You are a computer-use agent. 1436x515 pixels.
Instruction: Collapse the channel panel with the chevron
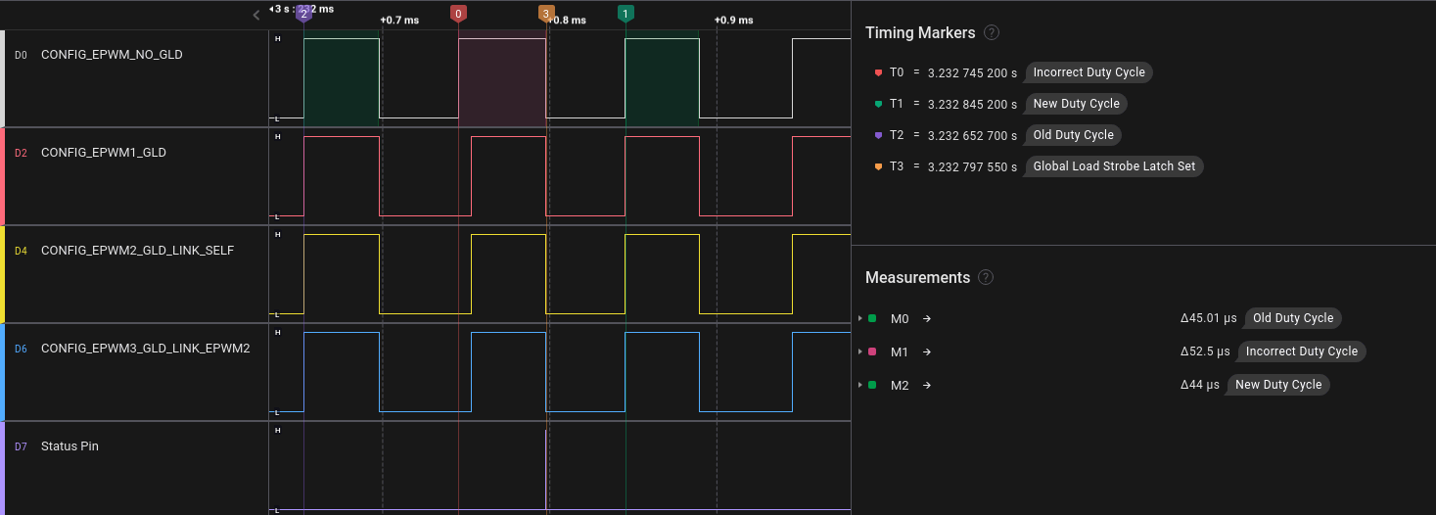256,15
